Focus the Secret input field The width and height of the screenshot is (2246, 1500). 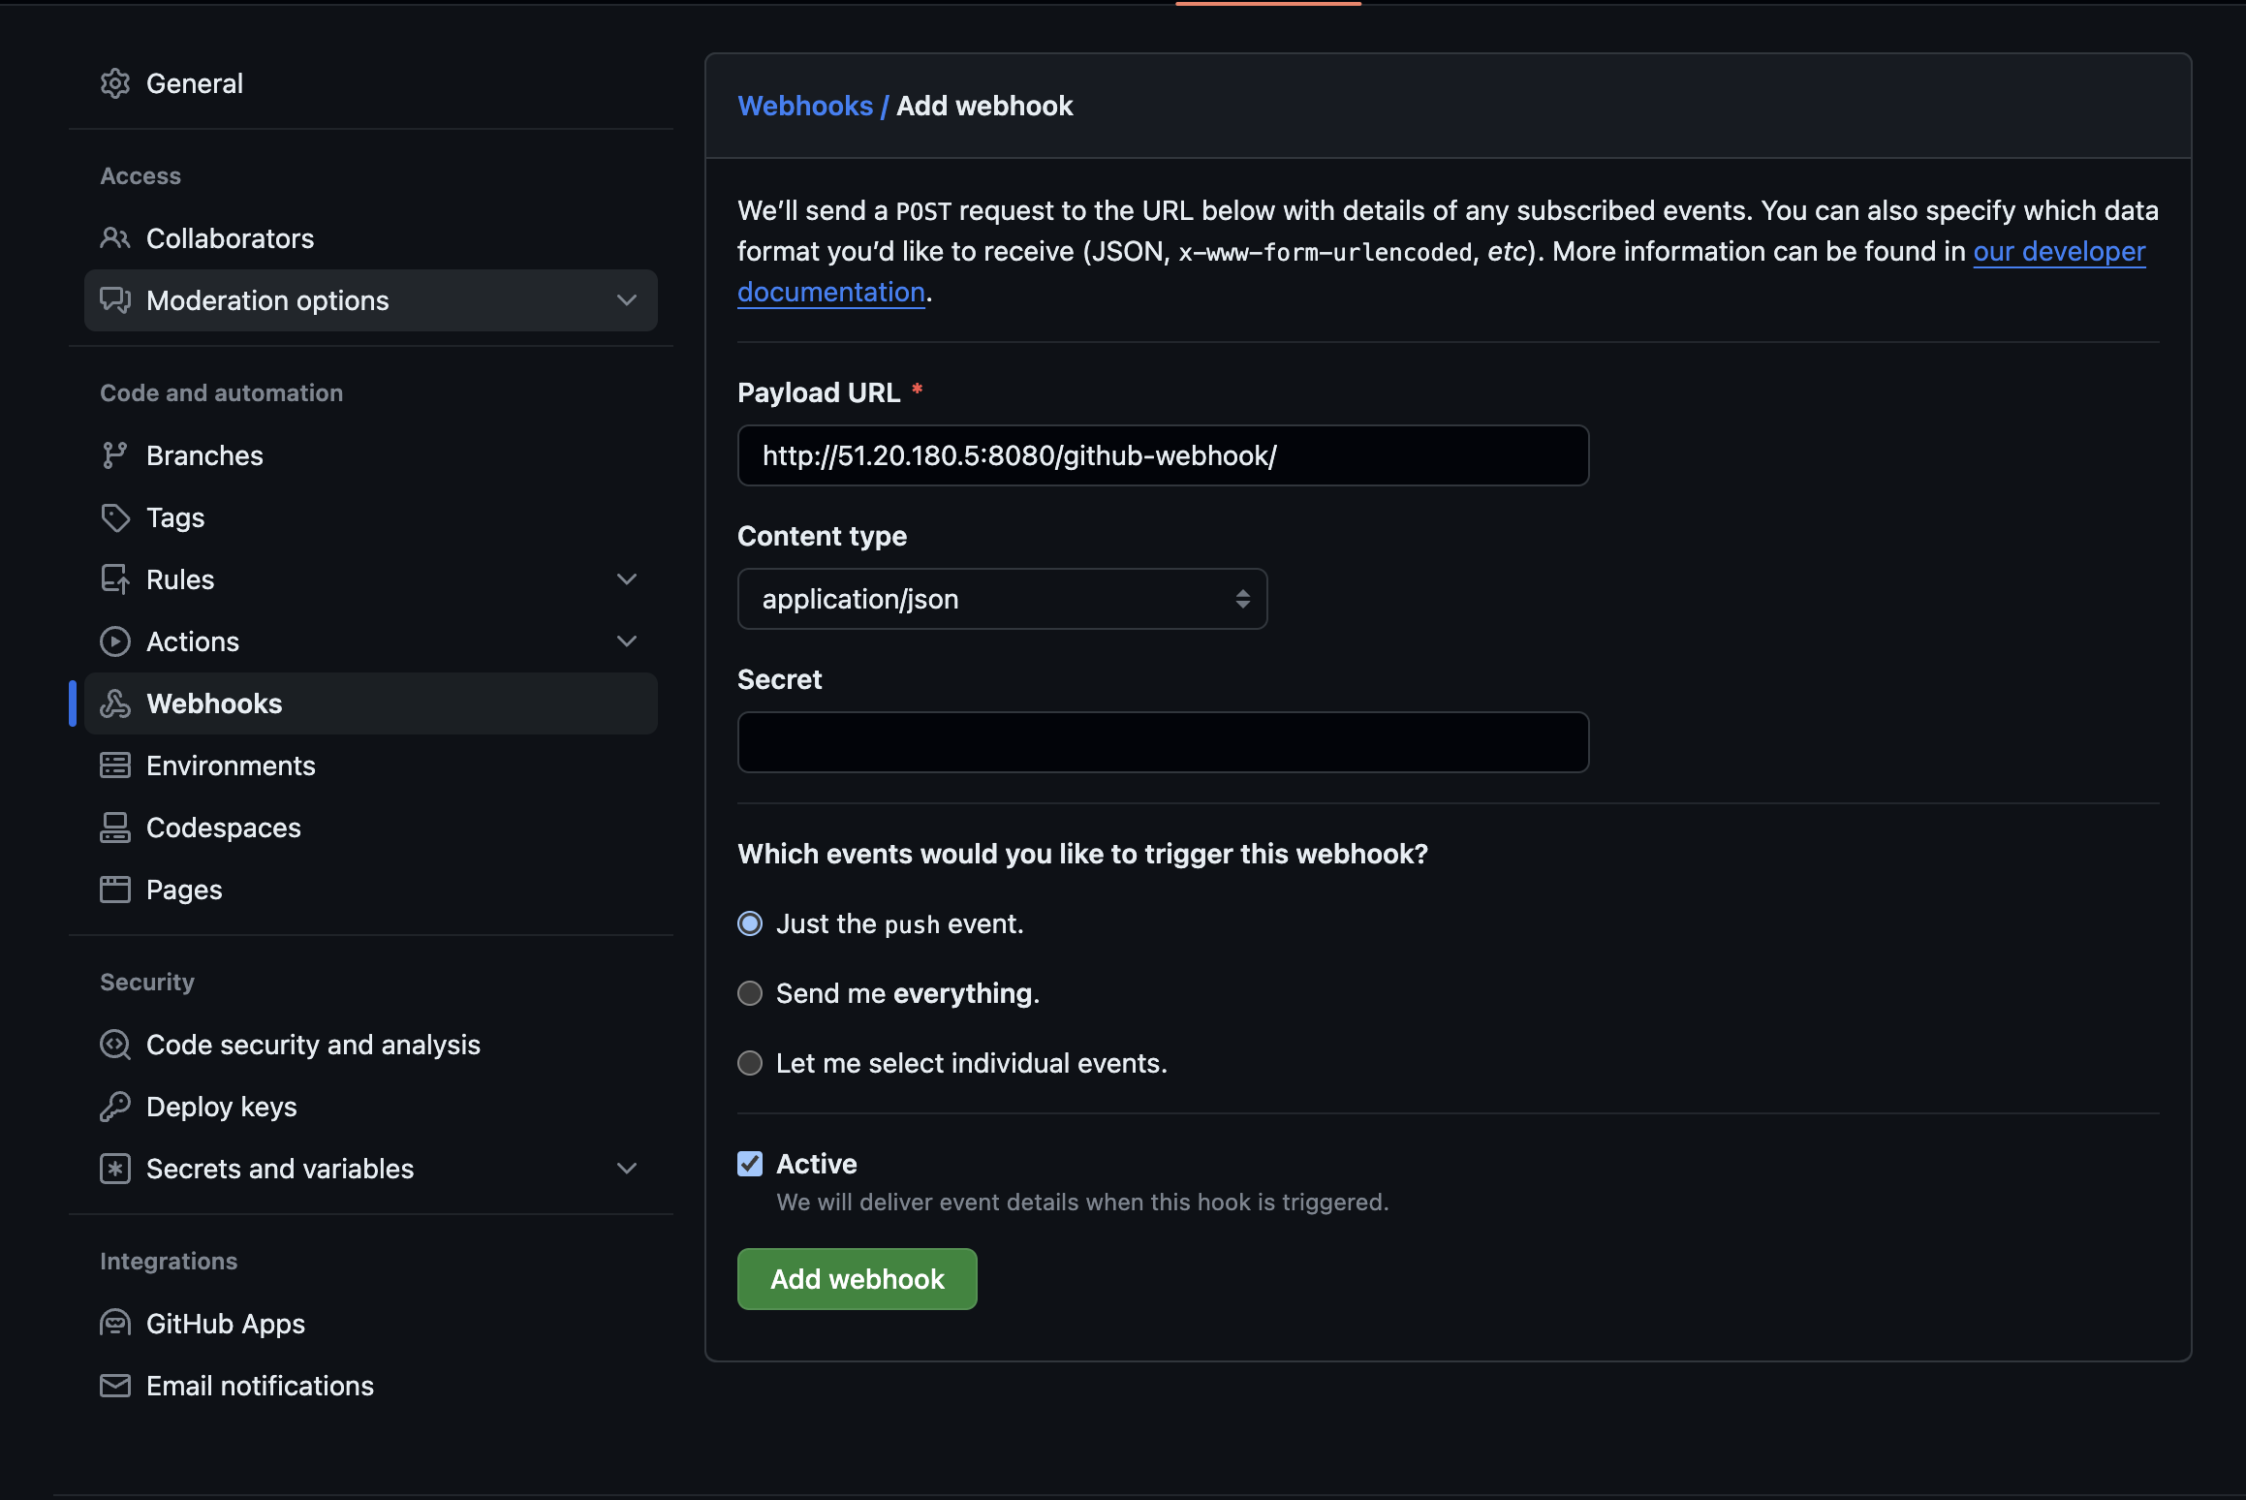click(1163, 742)
